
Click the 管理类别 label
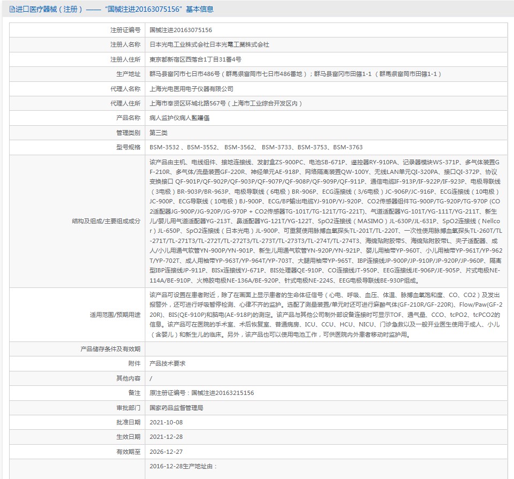tap(128, 133)
